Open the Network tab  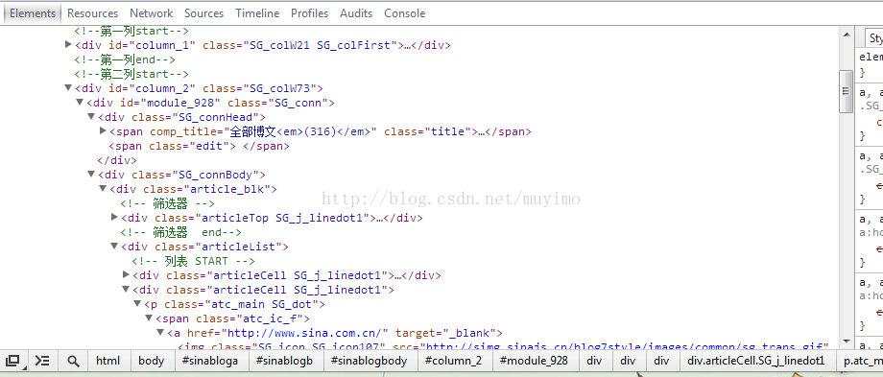click(151, 12)
